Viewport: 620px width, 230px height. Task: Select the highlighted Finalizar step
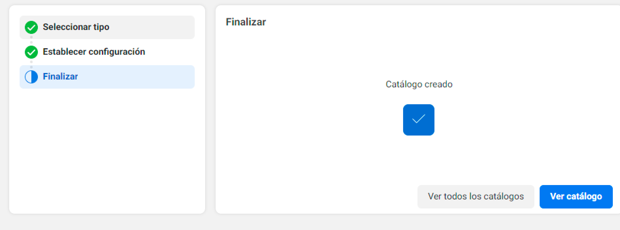(107, 77)
